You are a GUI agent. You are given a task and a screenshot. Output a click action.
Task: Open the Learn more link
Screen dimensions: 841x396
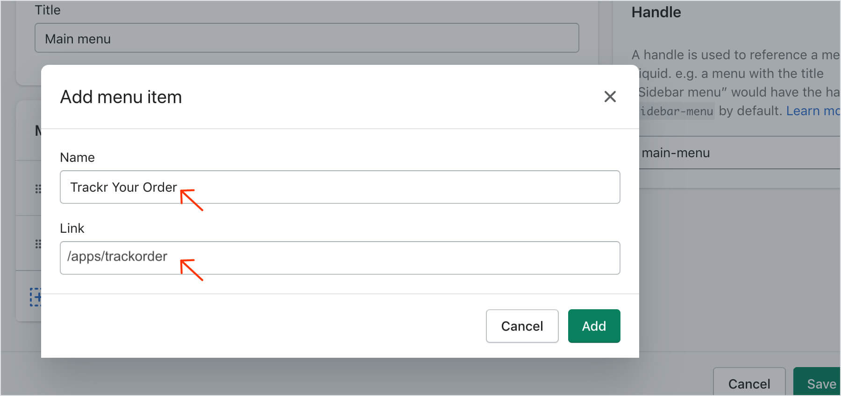pyautogui.click(x=812, y=111)
